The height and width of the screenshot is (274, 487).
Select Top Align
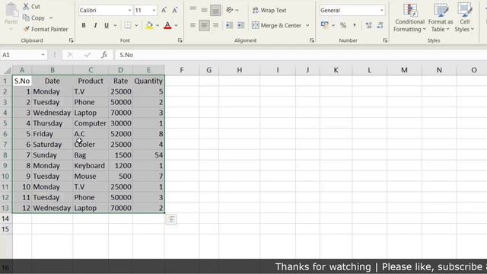click(193, 9)
